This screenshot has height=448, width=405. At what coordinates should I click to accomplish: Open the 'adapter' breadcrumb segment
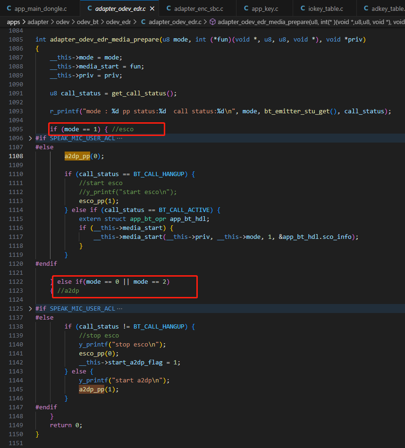pyautogui.click(x=38, y=22)
